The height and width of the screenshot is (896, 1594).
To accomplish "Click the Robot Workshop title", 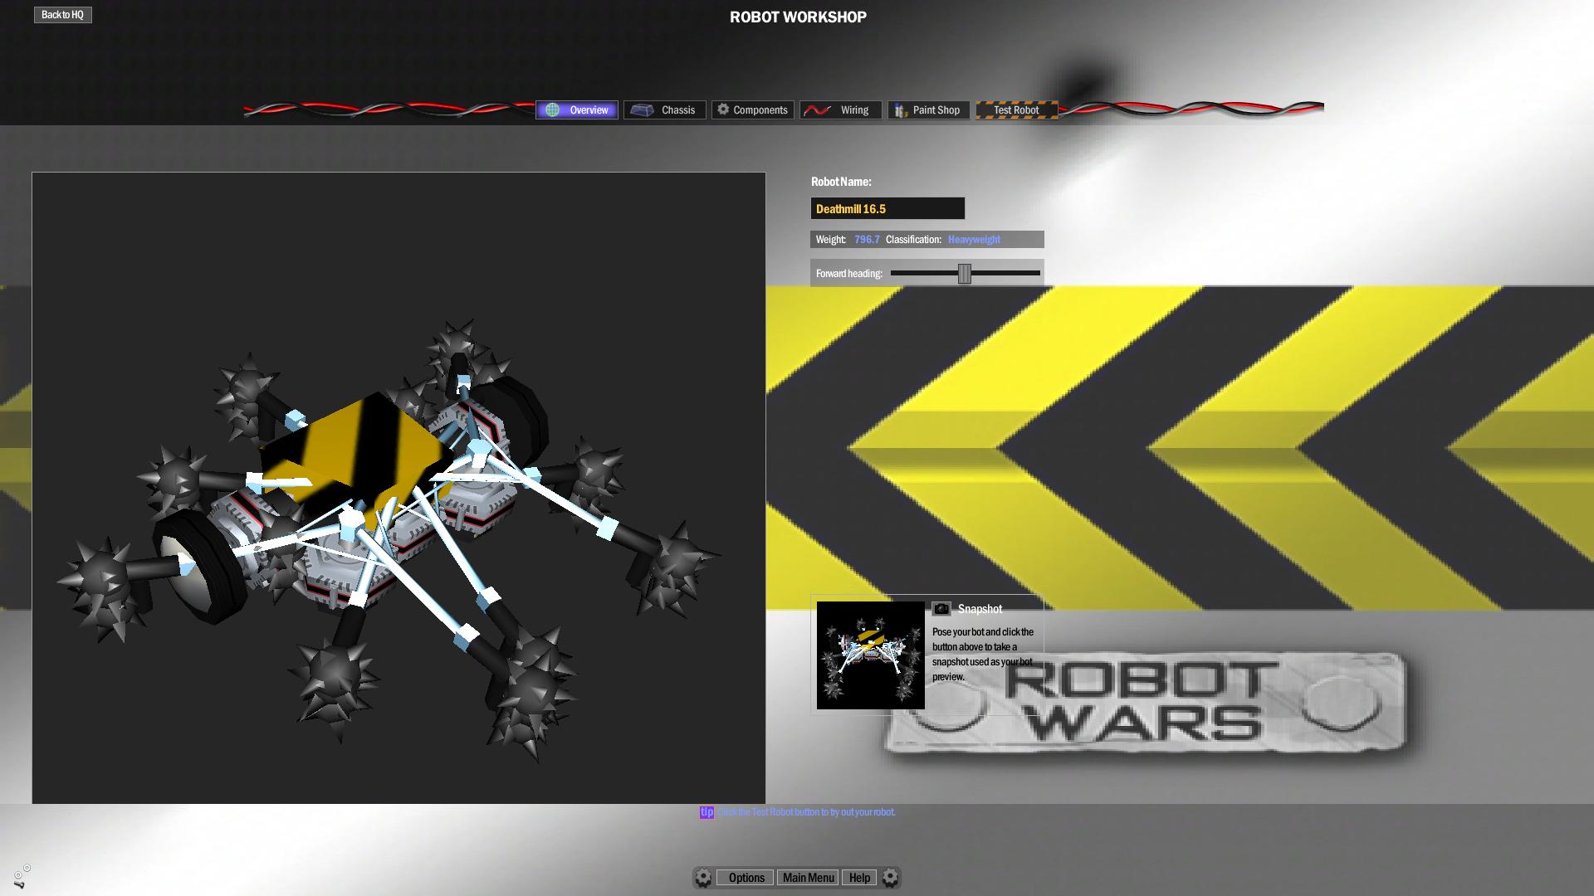I will click(x=798, y=17).
